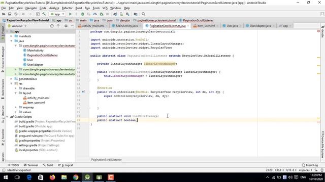The image size is (325, 182).
Task: Click the Windows Start button
Action: [6, 177]
